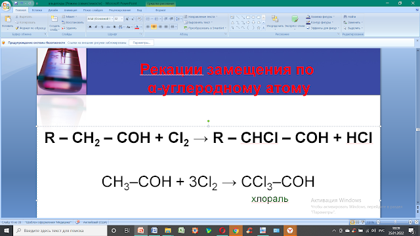Undo the last action in the quick access toolbar
The height and width of the screenshot is (236, 420).
pos(22,3)
